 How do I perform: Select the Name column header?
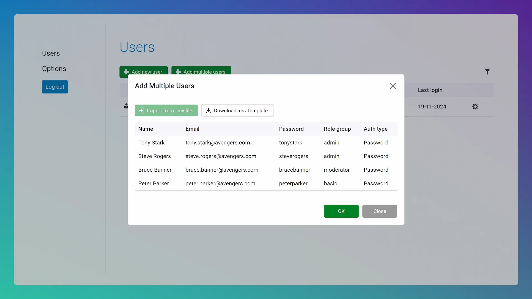pos(146,129)
